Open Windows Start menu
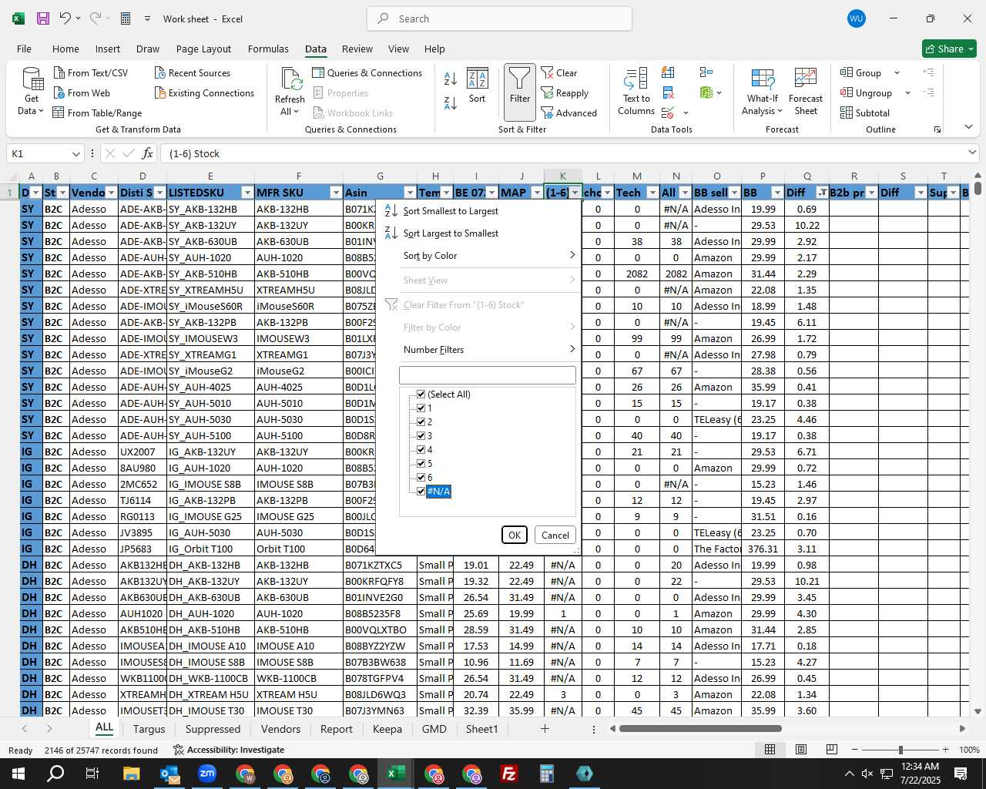The width and height of the screenshot is (986, 789). click(x=18, y=774)
